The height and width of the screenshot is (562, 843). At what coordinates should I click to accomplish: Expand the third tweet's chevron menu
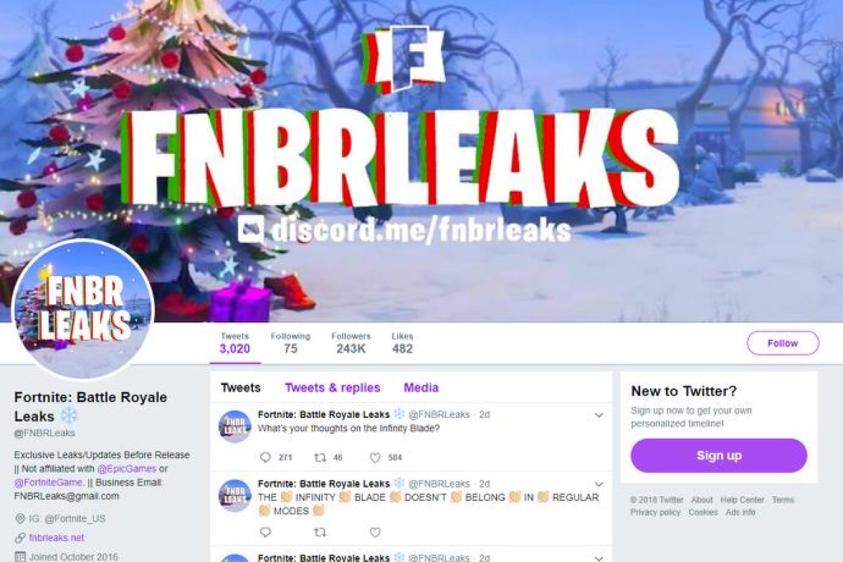click(x=599, y=557)
